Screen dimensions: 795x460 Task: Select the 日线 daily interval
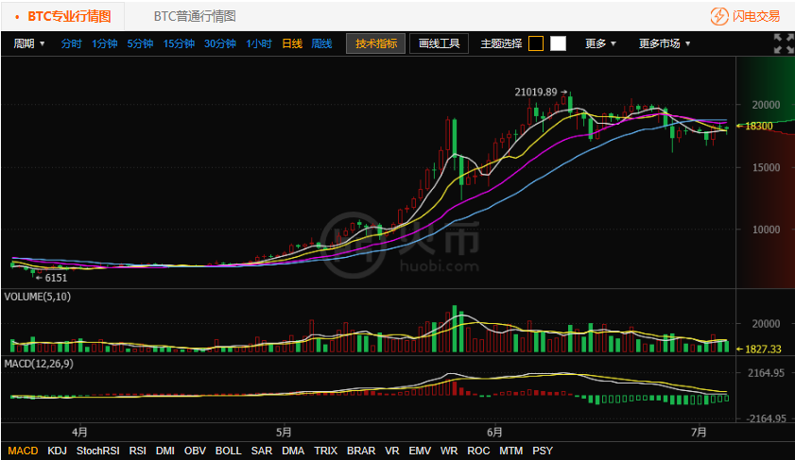[x=292, y=43]
